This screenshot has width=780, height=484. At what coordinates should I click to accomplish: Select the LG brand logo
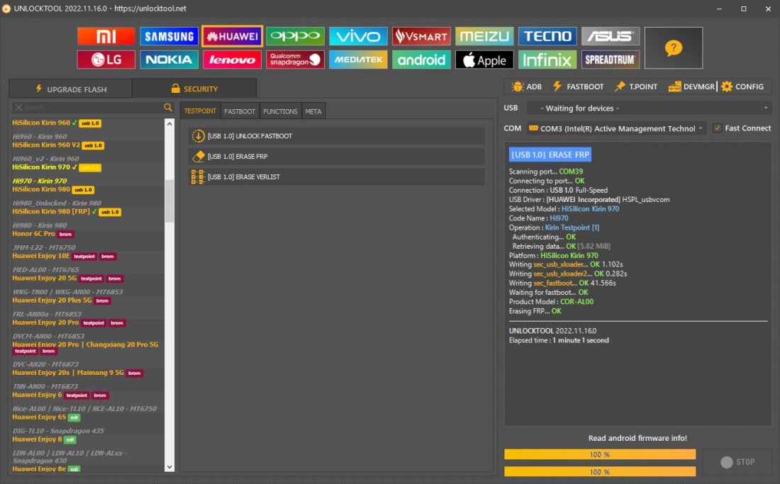(x=106, y=60)
